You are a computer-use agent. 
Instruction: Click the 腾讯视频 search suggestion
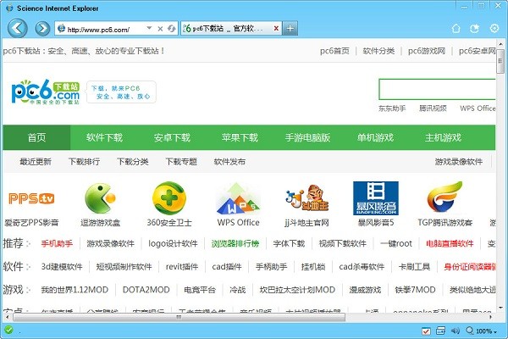pos(433,108)
